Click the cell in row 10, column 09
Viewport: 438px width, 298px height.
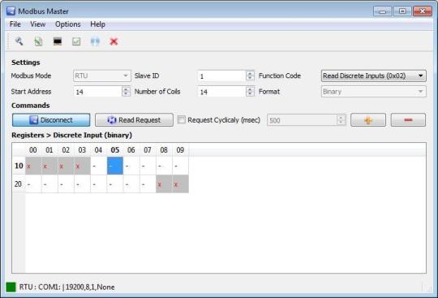pyautogui.click(x=180, y=166)
